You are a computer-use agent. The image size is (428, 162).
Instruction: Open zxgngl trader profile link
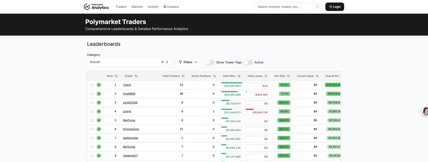(127, 112)
